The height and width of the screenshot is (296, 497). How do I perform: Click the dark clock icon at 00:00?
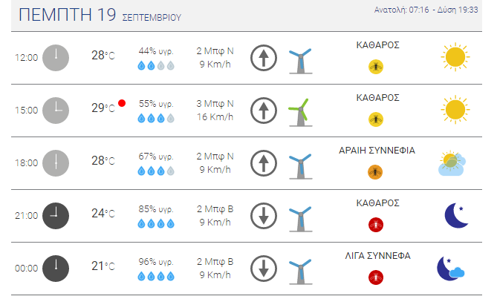click(56, 268)
